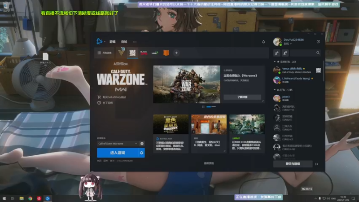This screenshot has height=202, width=359.
Task: Show hidden system tray icons
Action: coord(315,198)
